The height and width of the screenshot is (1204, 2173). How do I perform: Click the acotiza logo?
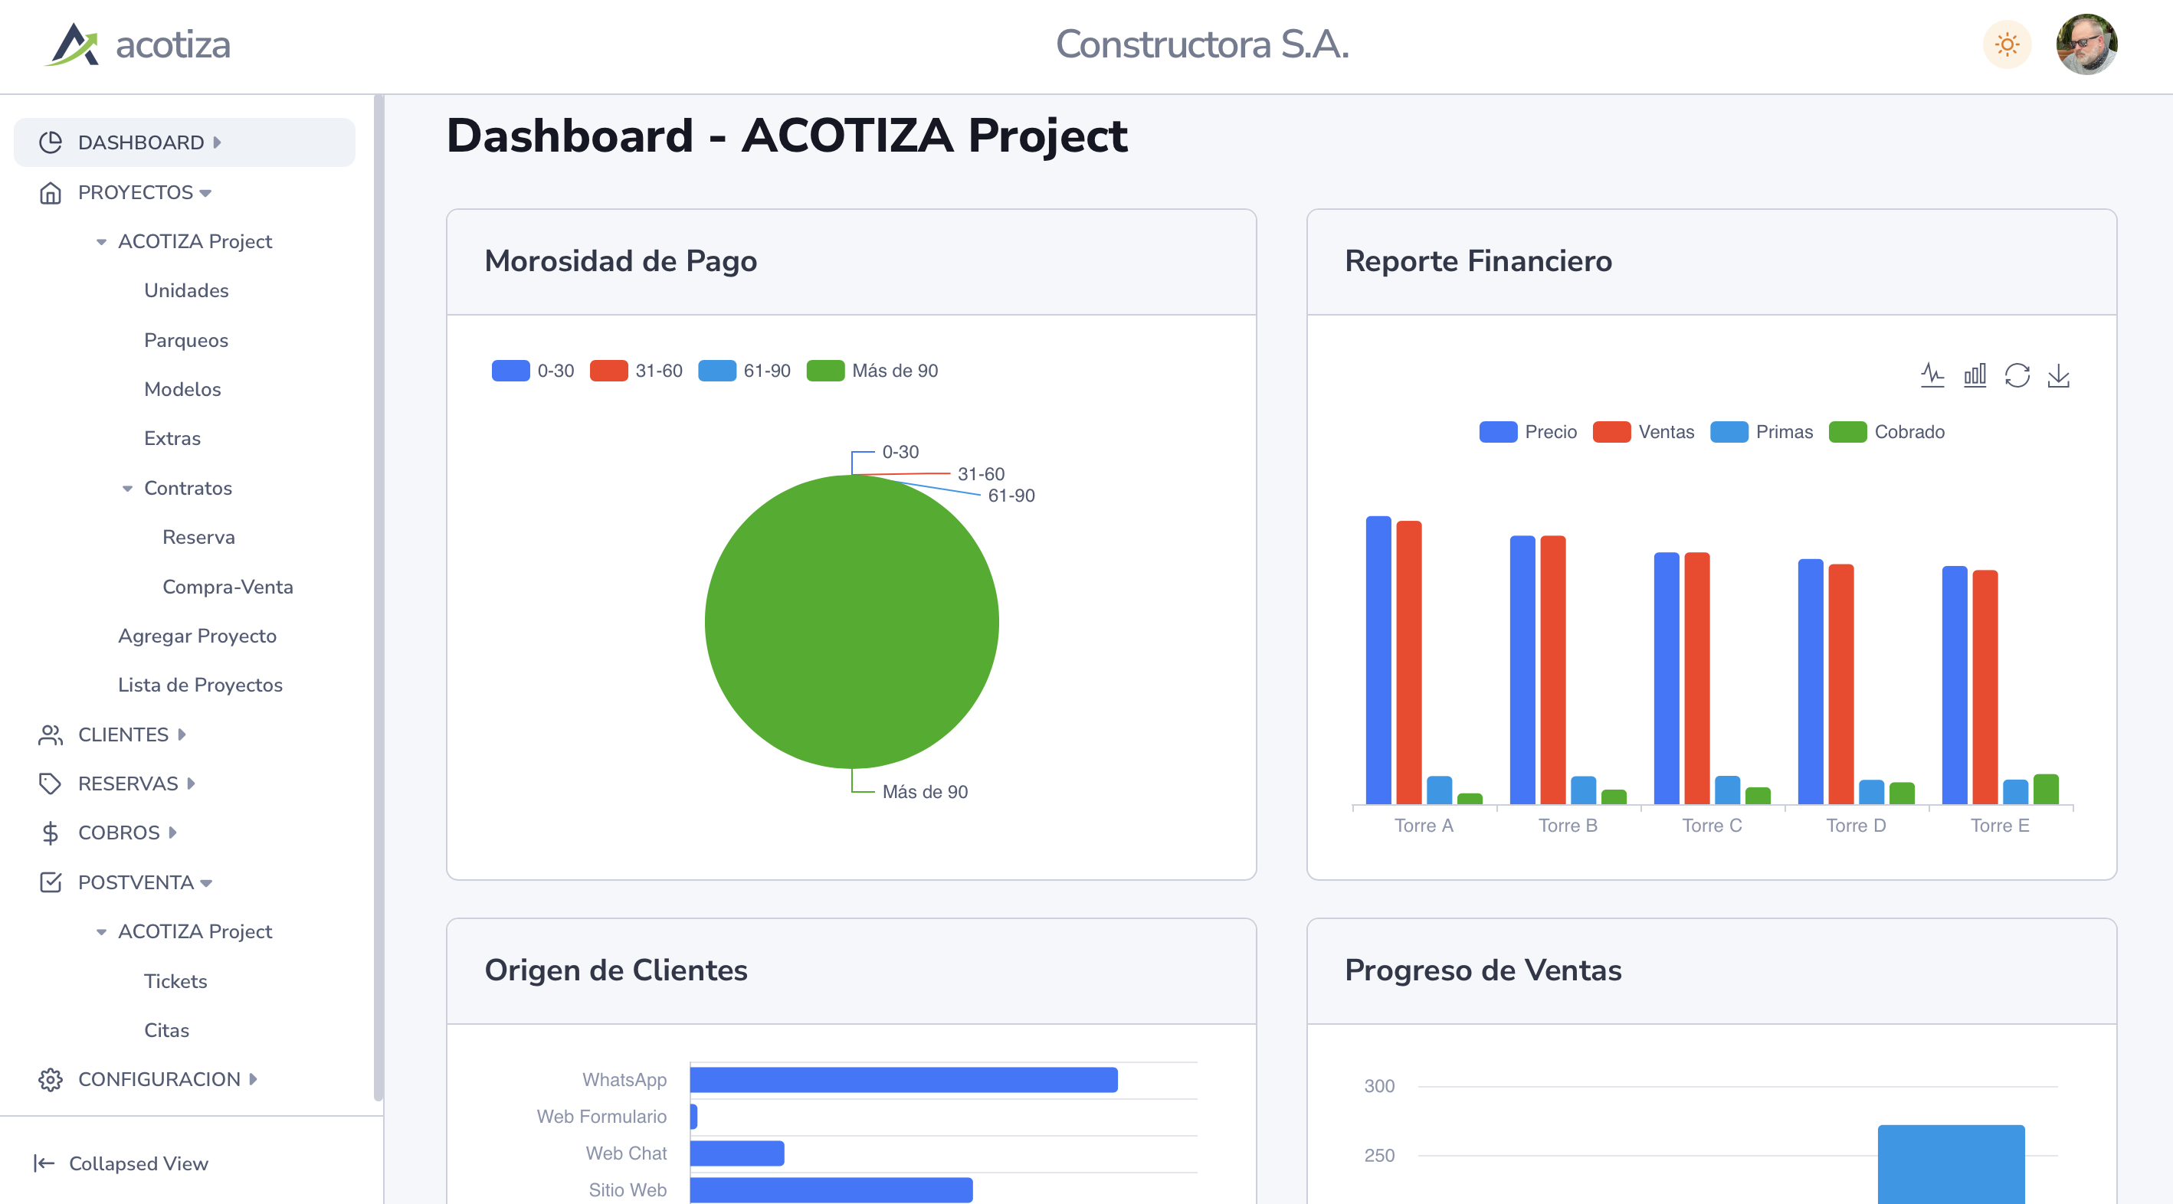(137, 44)
